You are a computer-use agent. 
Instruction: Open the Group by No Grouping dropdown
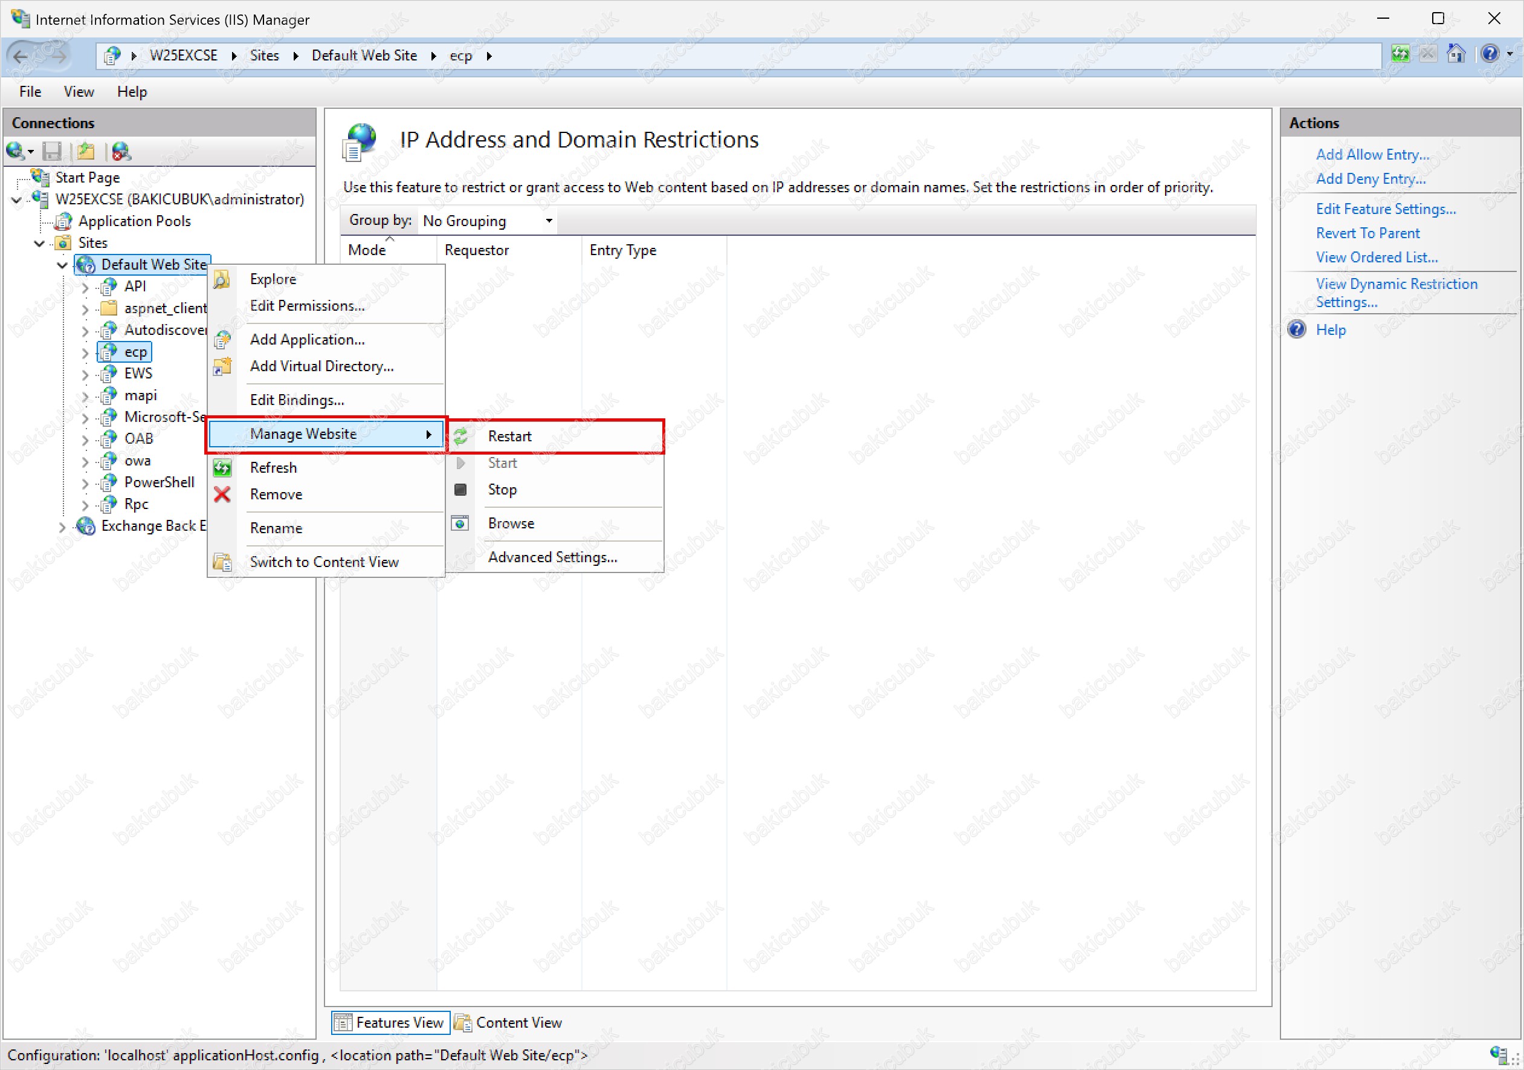(487, 221)
